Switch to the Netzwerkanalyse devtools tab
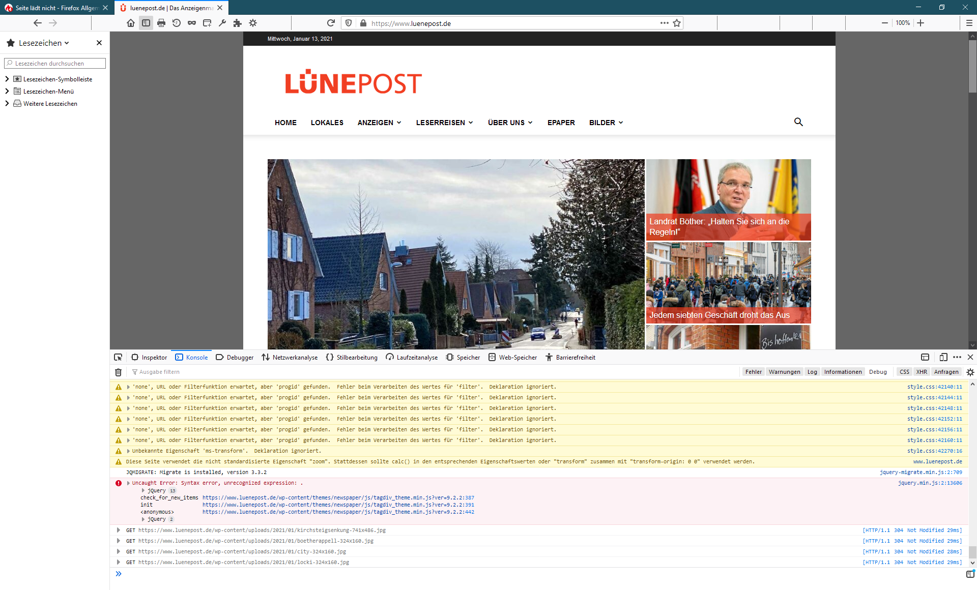977x590 pixels. (x=290, y=357)
